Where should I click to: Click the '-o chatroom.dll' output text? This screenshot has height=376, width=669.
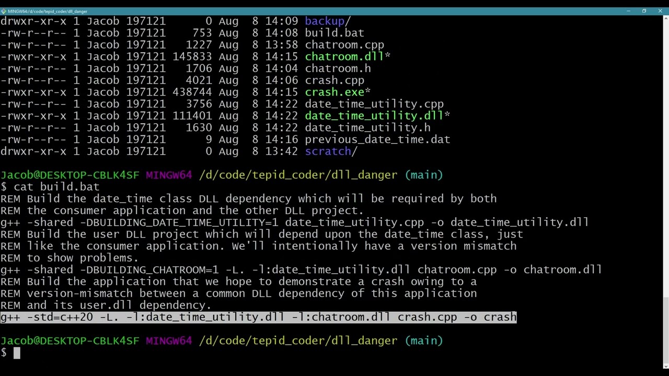pos(553,269)
